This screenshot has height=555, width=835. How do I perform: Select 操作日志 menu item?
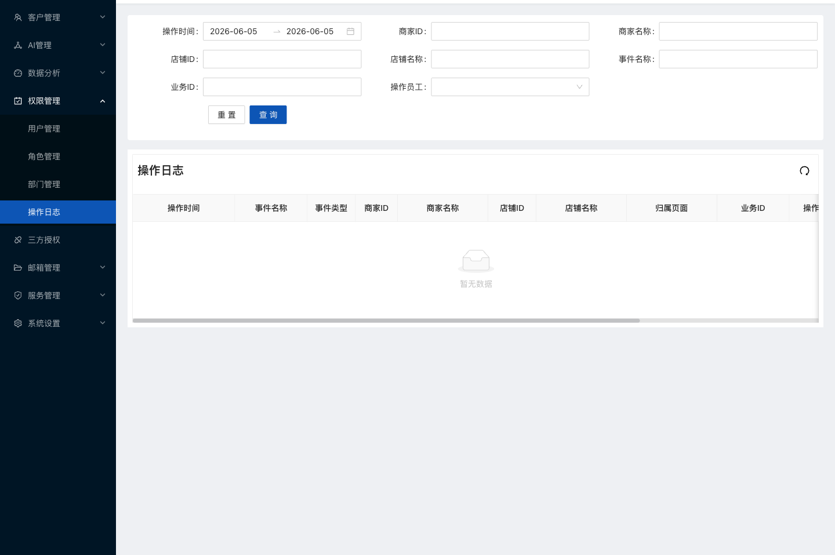58,212
